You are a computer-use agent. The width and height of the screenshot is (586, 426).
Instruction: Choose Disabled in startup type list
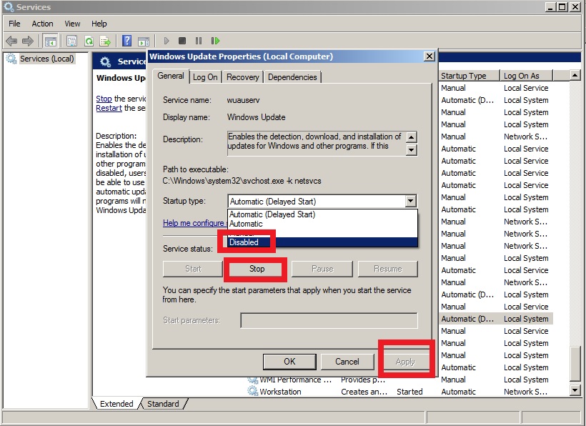pyautogui.click(x=322, y=242)
